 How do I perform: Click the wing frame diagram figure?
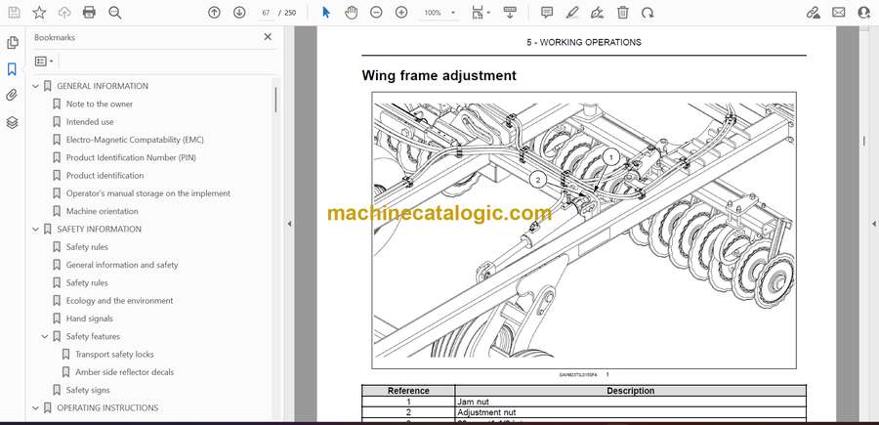tap(584, 230)
